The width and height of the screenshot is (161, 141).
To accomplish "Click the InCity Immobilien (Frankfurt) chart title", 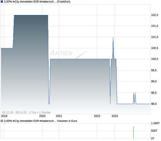I will point(37,2).
